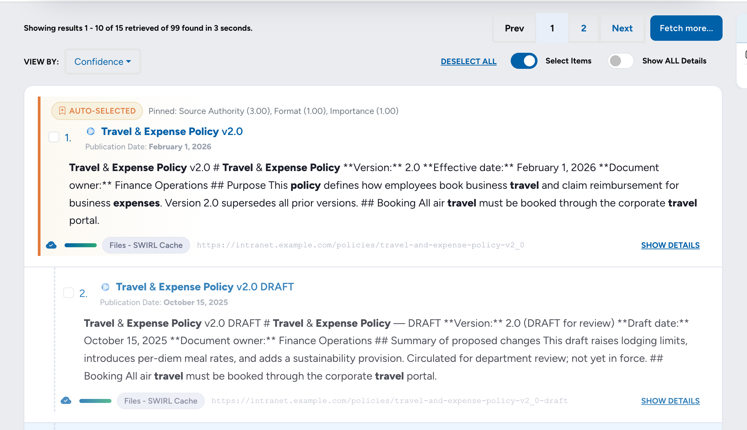Show details for result 1 policy v2.0
This screenshot has width=747, height=430.
pyautogui.click(x=670, y=245)
